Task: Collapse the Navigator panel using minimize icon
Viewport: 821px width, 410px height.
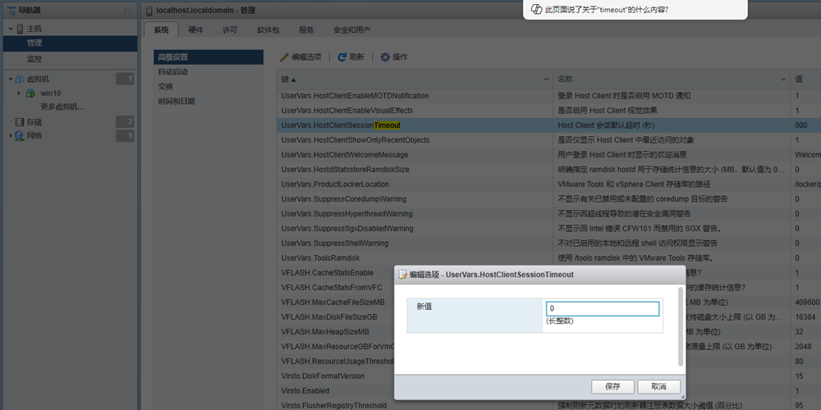Action: [x=128, y=11]
